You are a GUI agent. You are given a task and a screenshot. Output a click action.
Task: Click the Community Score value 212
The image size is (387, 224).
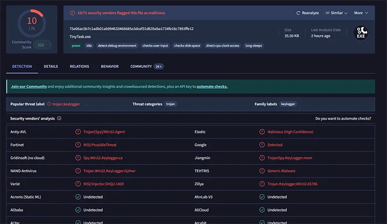(x=41, y=45)
